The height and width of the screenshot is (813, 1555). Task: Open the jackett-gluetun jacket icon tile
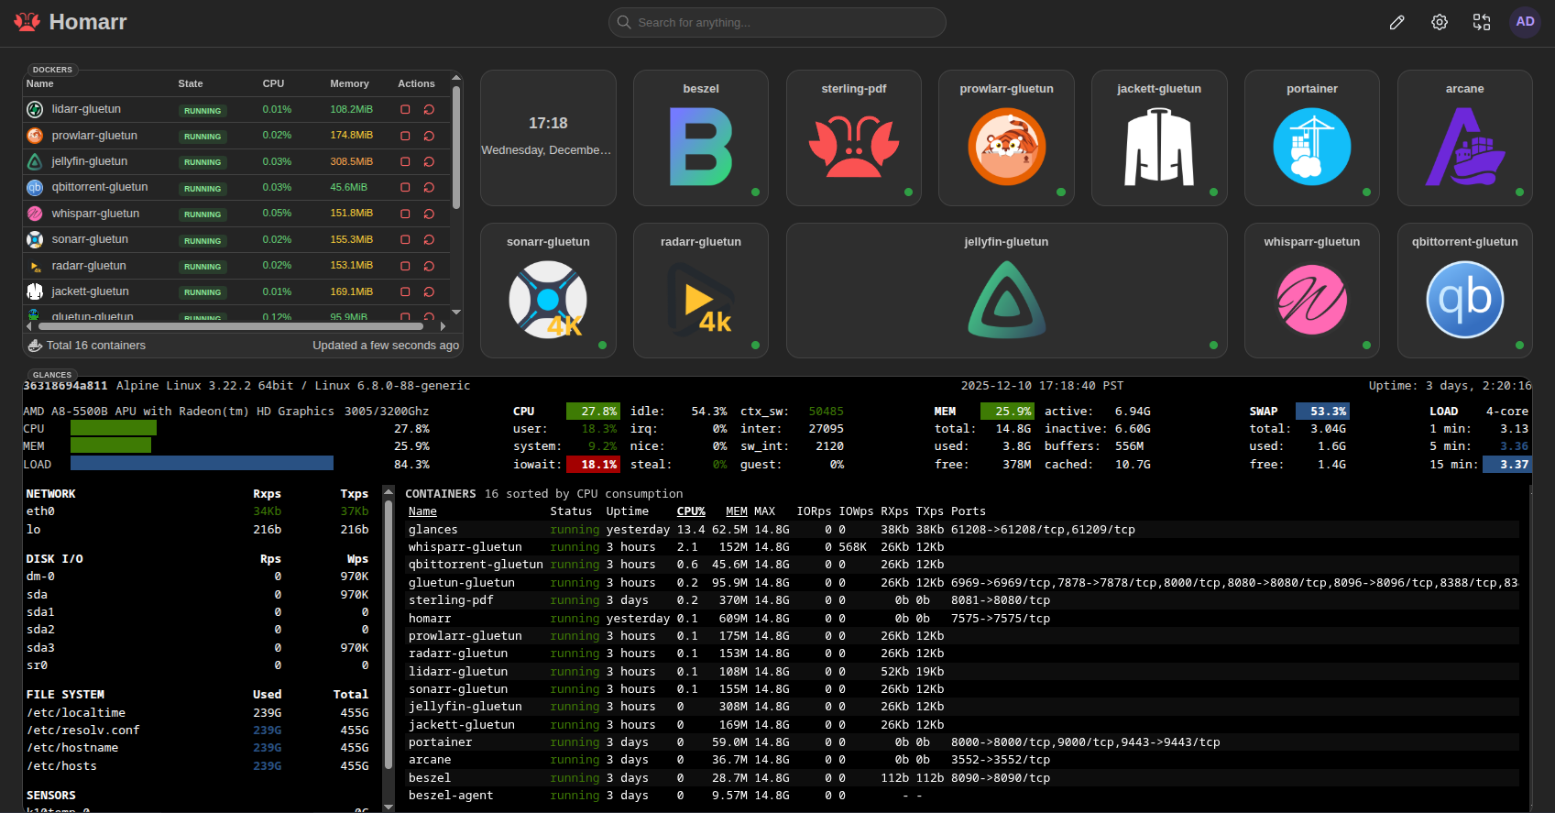[1159, 138]
